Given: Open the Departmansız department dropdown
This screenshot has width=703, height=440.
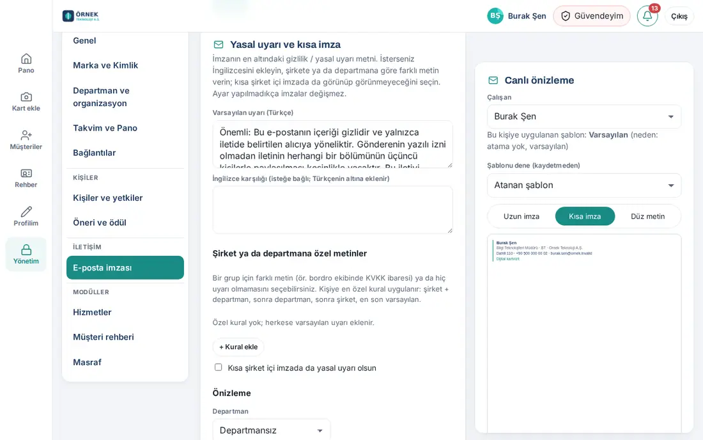Looking at the screenshot, I should pyautogui.click(x=271, y=430).
